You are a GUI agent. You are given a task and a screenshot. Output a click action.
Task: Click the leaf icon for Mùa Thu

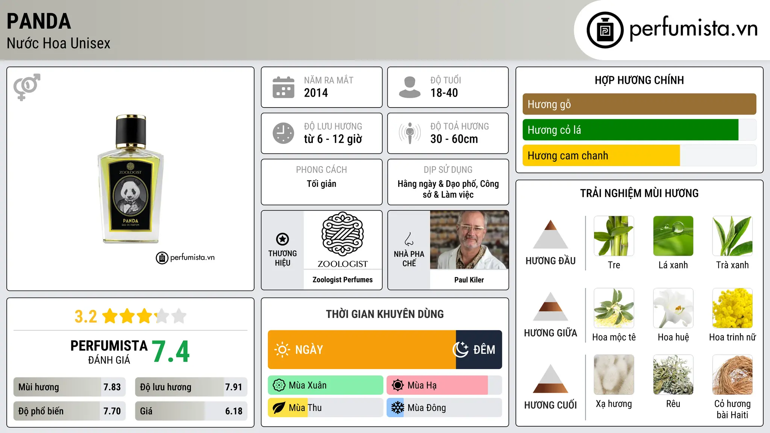coord(279,408)
